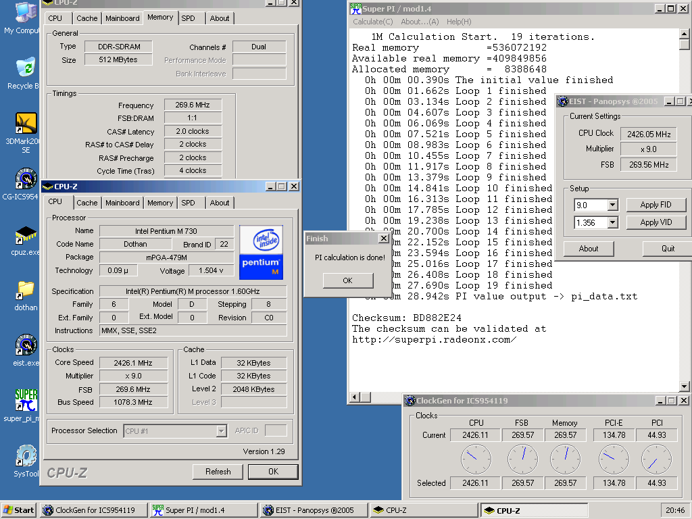Click the PCI clock dial in ClockGen

click(656, 459)
